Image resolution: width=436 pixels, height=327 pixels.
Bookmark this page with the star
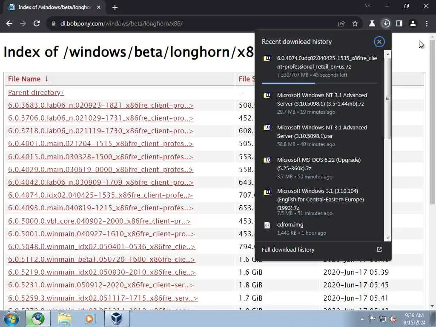tap(355, 24)
